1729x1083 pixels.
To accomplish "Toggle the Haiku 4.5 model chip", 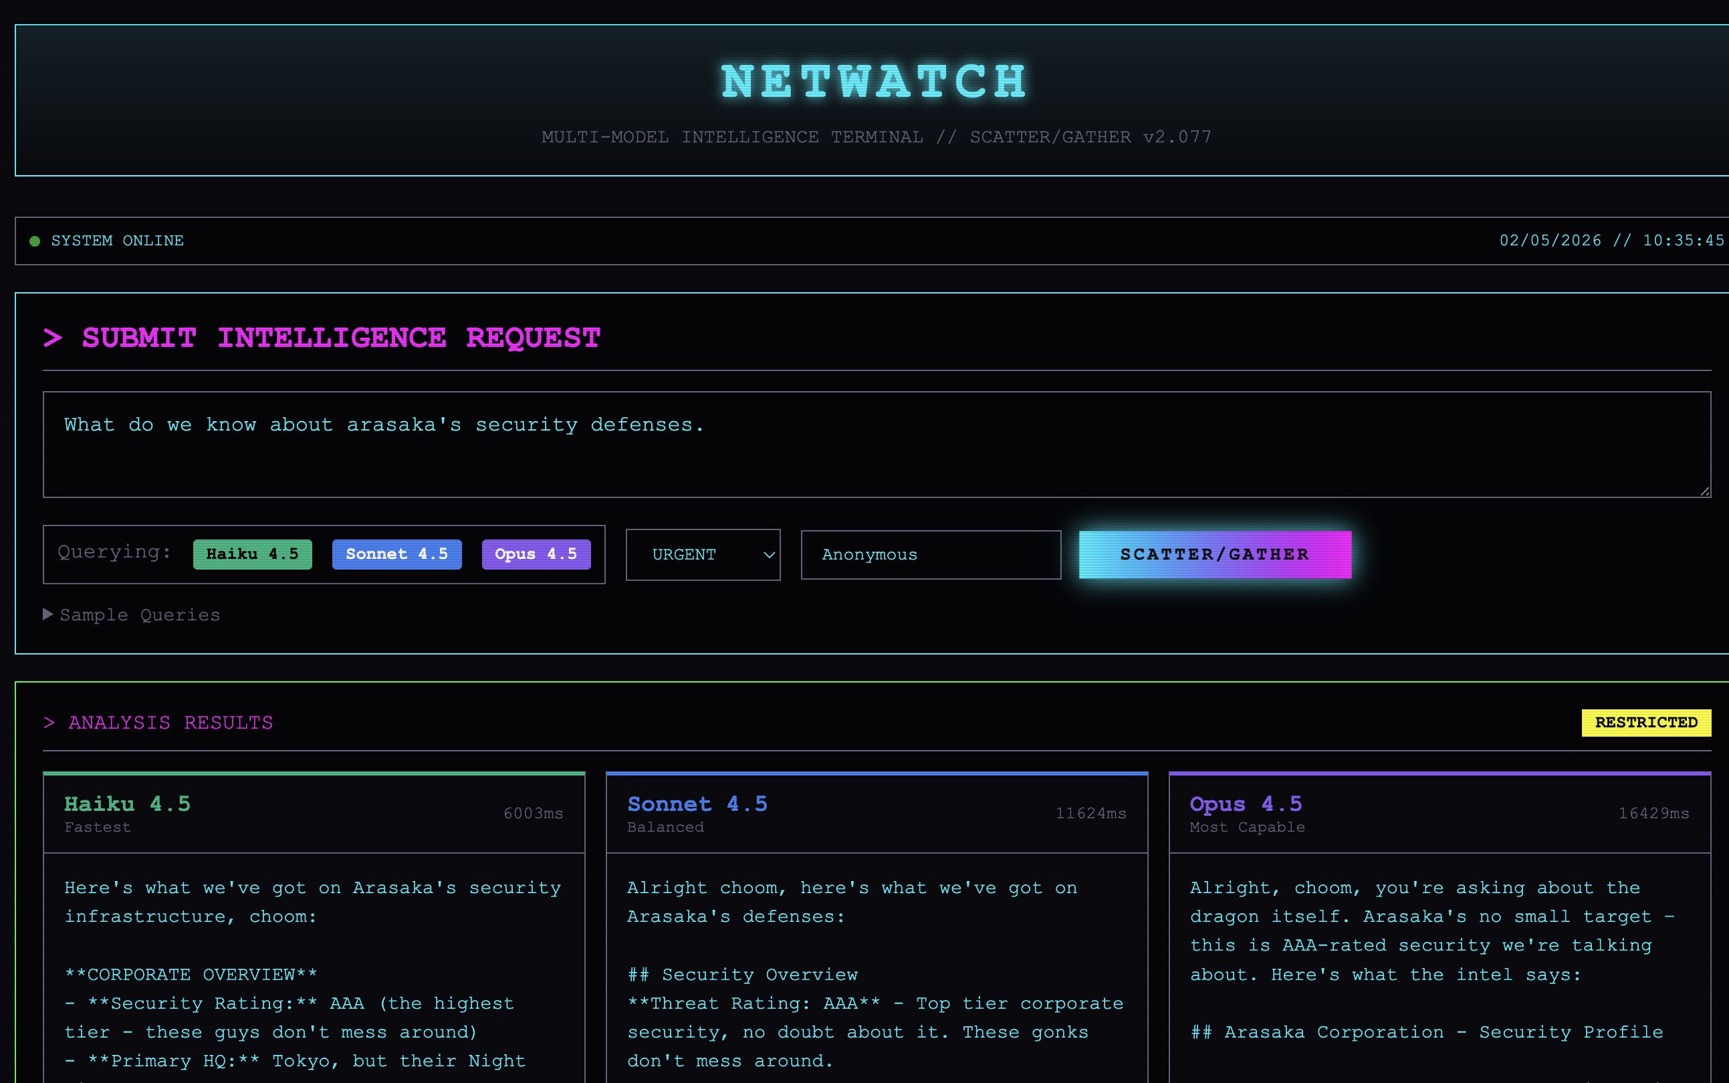I will [252, 554].
